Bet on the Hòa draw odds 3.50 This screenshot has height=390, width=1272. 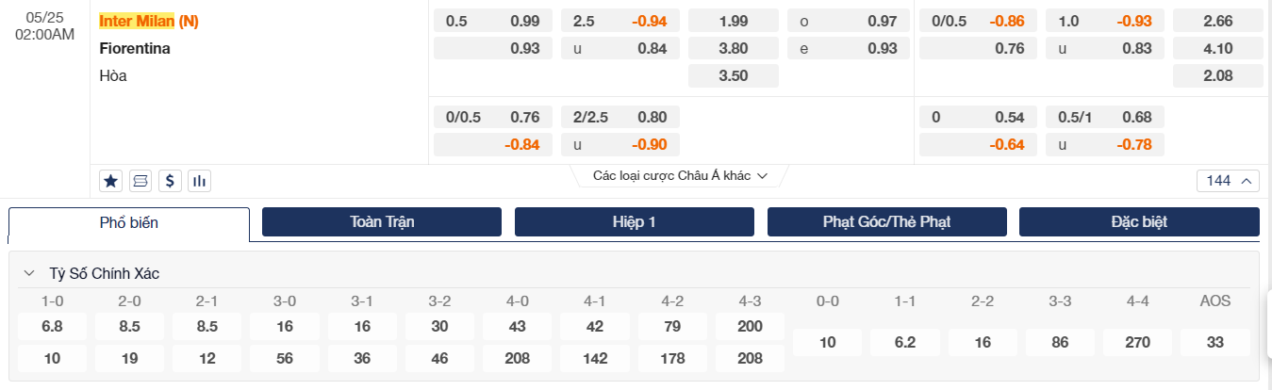click(734, 76)
